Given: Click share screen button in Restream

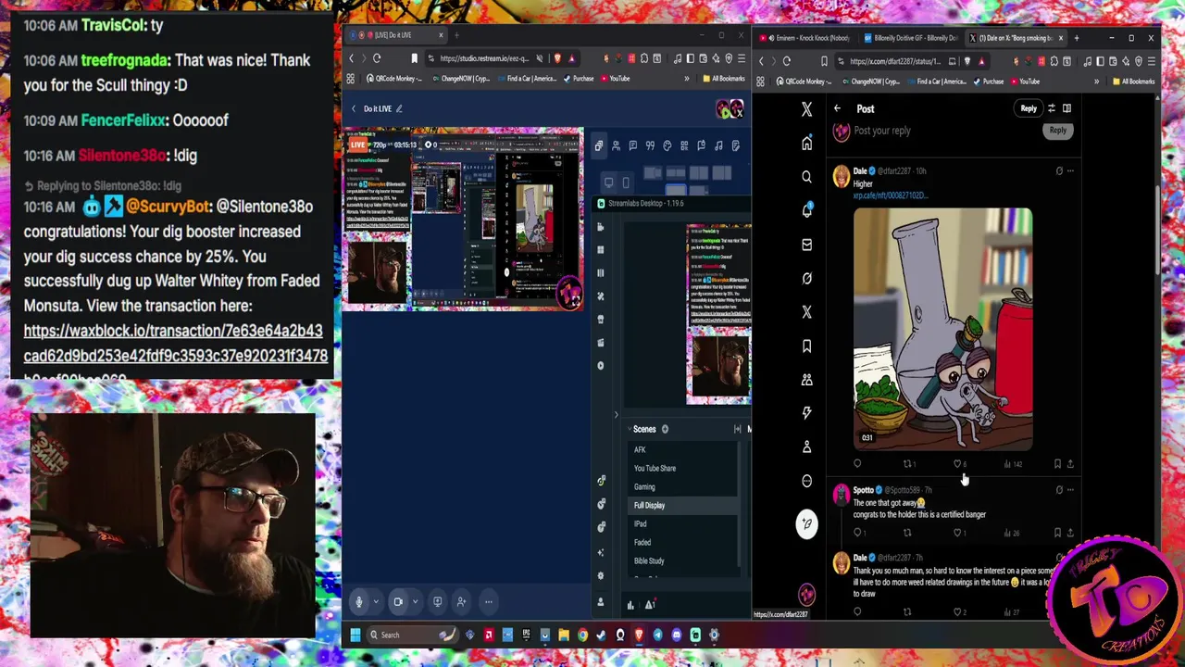Looking at the screenshot, I should tap(438, 602).
